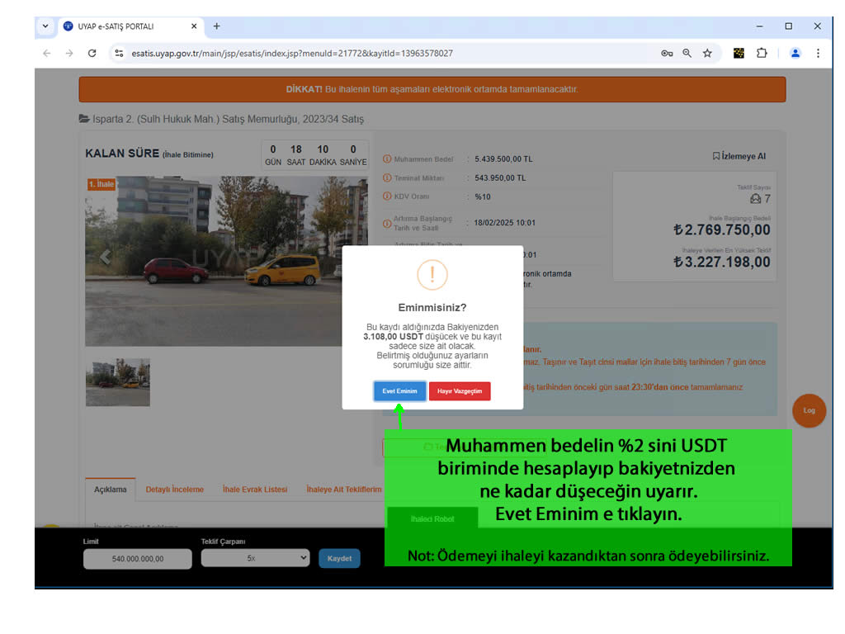845x634 pixels.
Task: Open a new browser tab
Action: click(x=217, y=26)
